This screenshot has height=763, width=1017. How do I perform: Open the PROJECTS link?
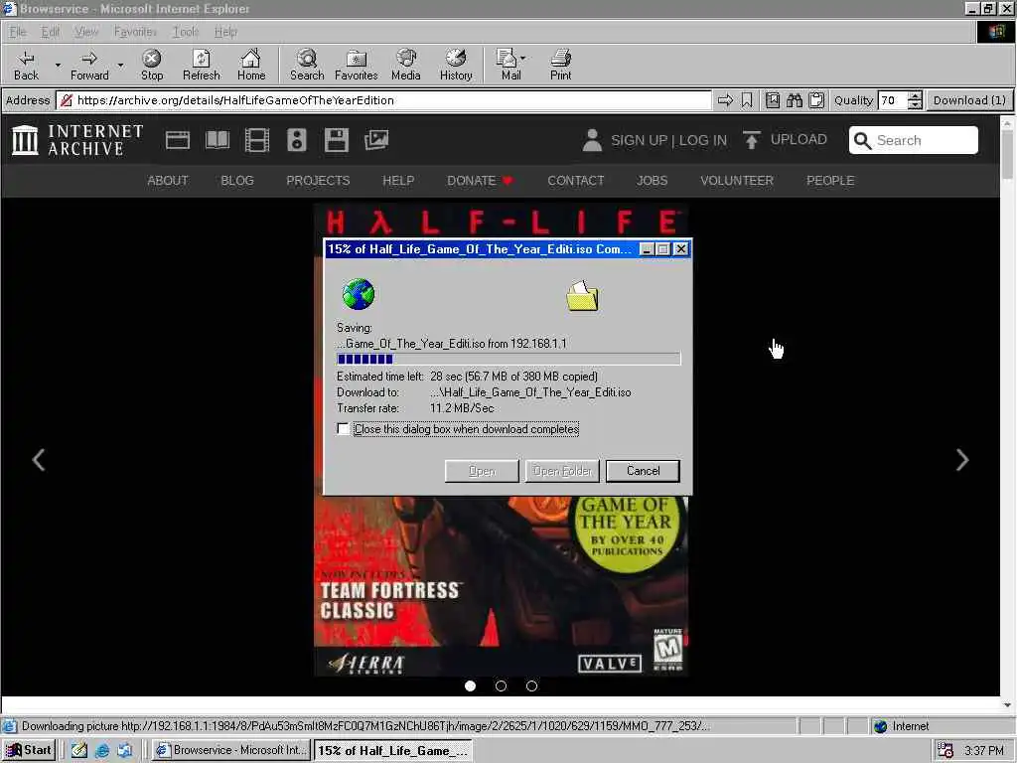pyautogui.click(x=318, y=181)
